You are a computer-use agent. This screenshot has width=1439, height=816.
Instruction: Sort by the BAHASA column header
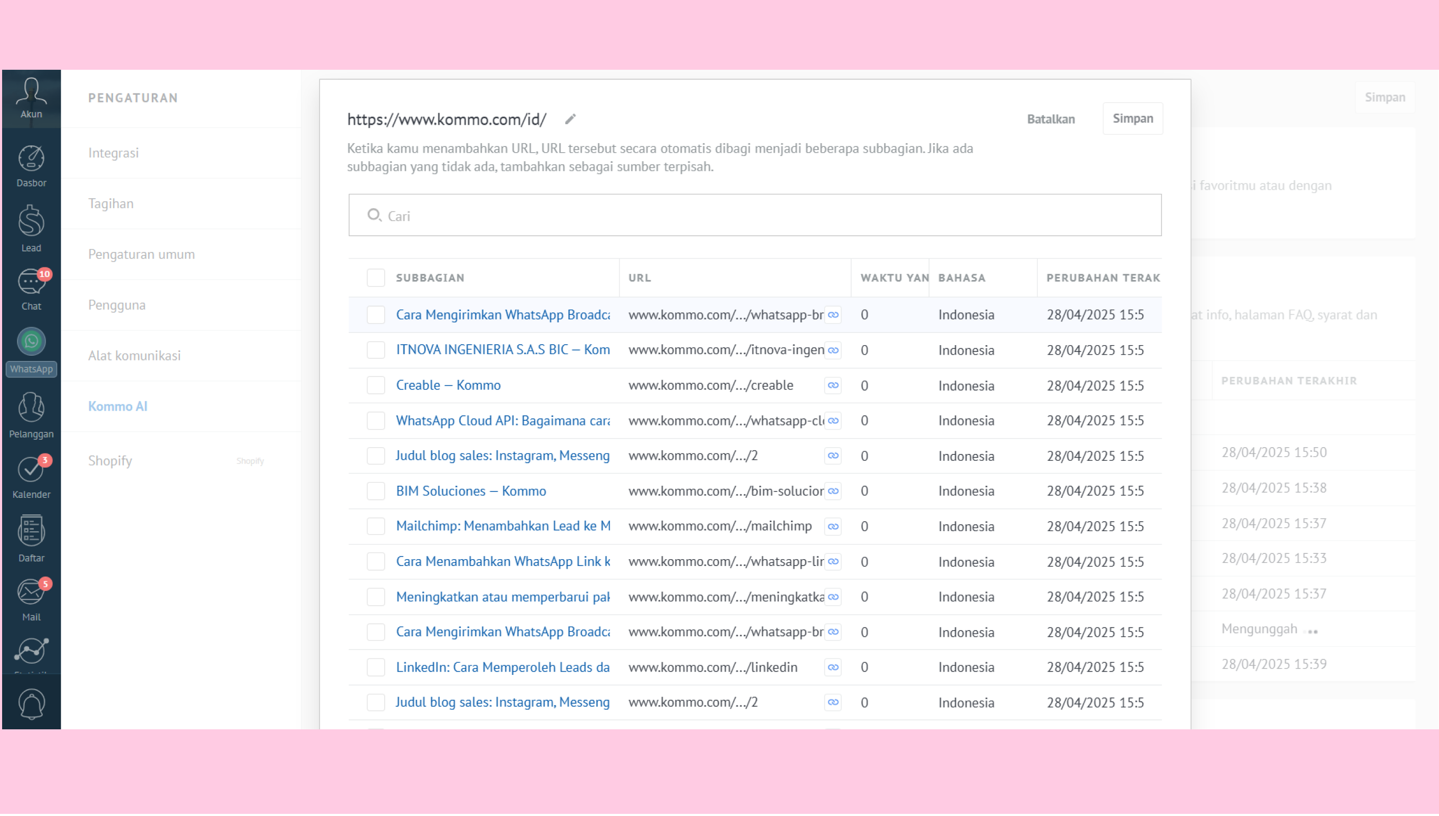point(962,278)
